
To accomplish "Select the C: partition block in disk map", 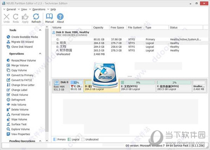I will (x=76, y=86).
